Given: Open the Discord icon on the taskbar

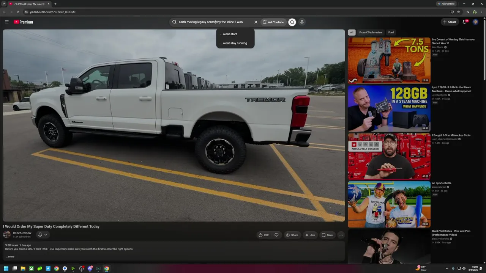Looking at the screenshot, I should click(x=90, y=268).
